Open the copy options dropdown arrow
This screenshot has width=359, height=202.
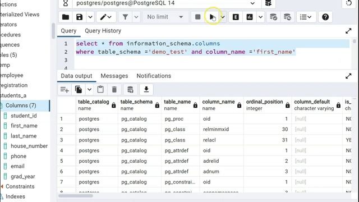pos(89,90)
